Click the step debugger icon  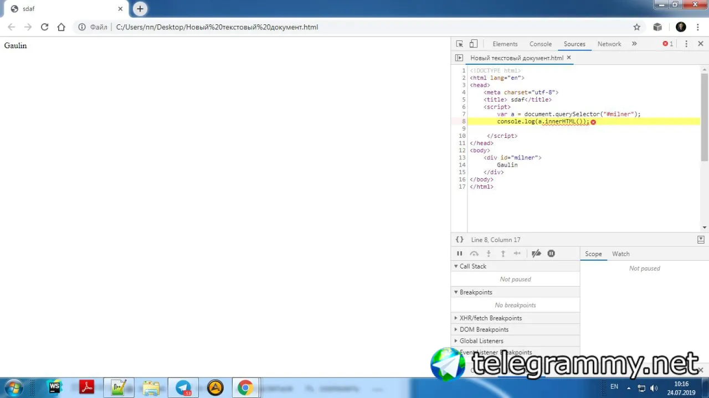tap(517, 254)
